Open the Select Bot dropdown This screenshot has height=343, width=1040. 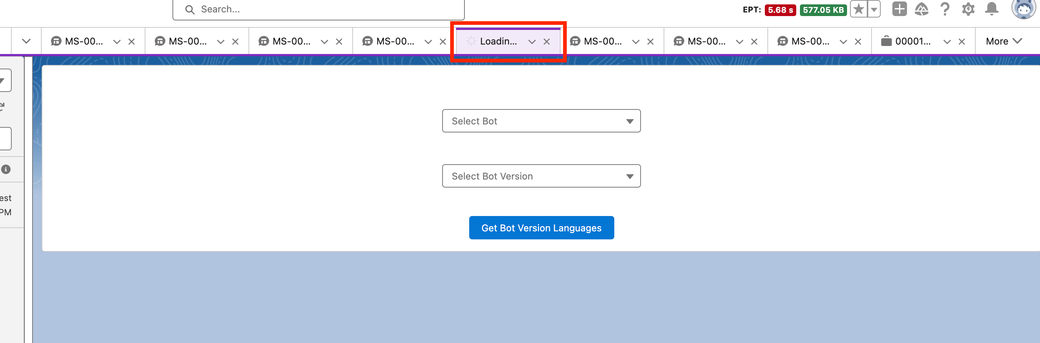tap(541, 121)
